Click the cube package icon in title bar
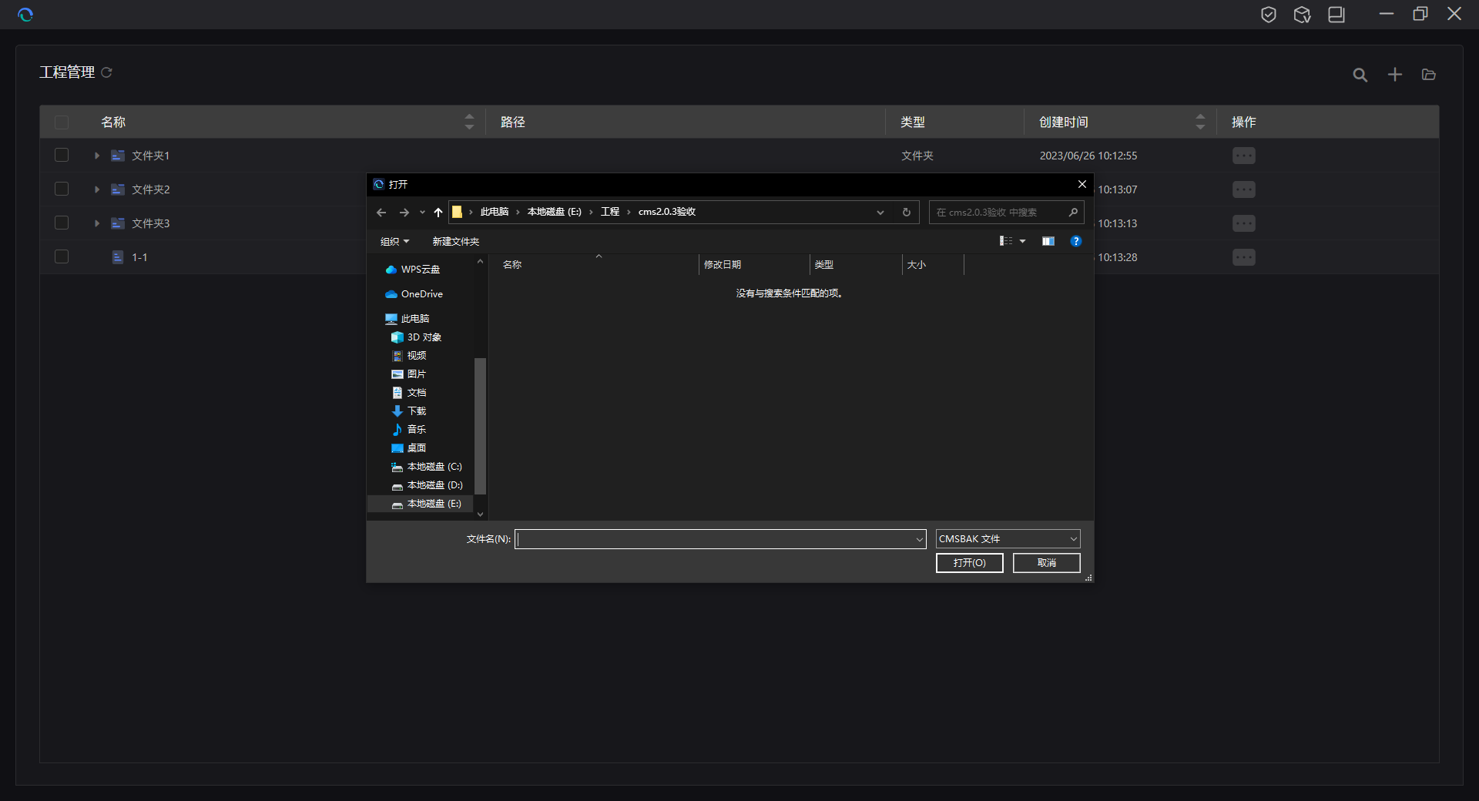This screenshot has width=1479, height=801. (1302, 15)
